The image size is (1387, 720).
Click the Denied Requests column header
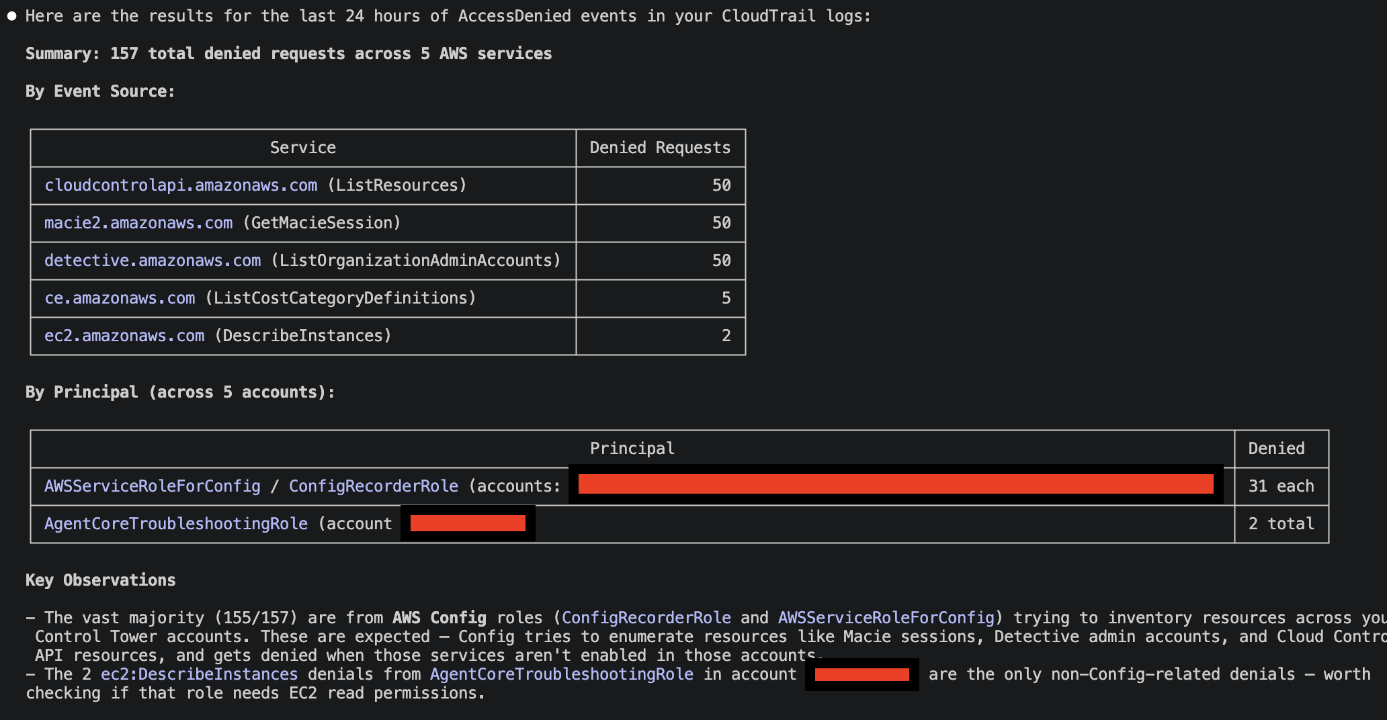pos(660,148)
